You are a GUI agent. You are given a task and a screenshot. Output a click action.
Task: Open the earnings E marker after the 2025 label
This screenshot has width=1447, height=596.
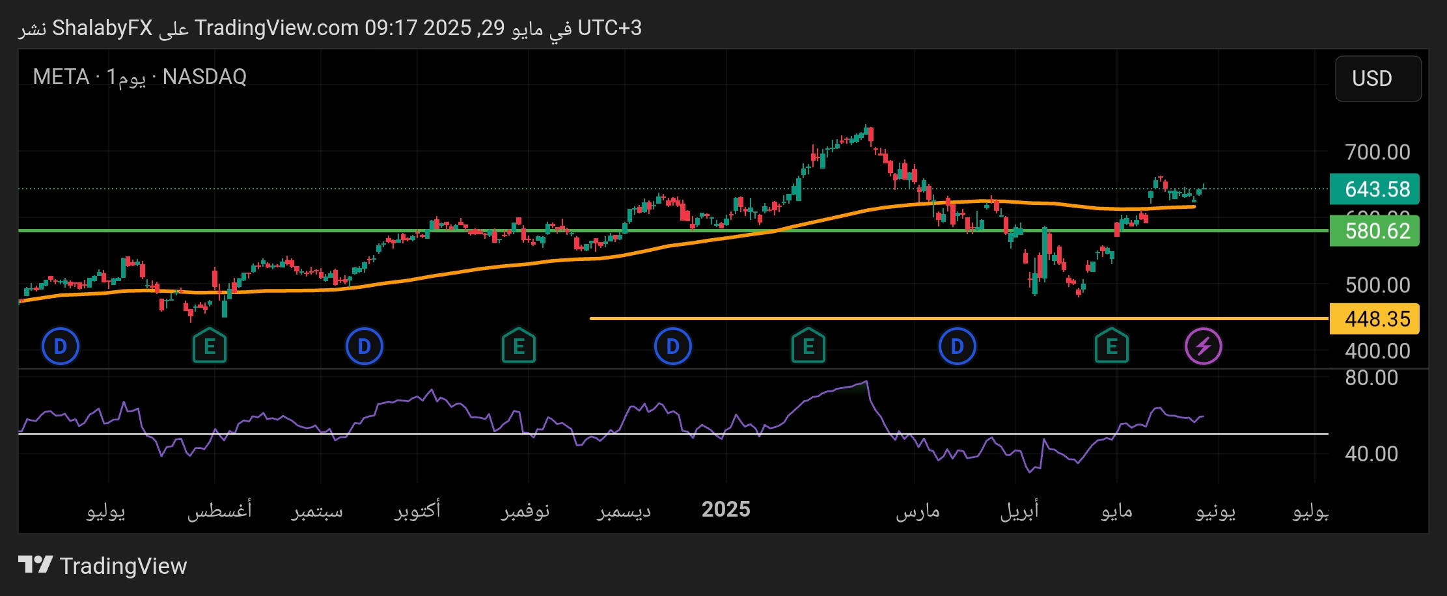click(x=808, y=346)
